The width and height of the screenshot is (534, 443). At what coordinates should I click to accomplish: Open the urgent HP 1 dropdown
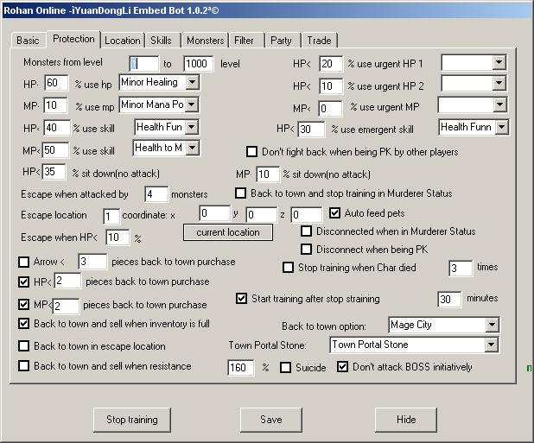(499, 62)
